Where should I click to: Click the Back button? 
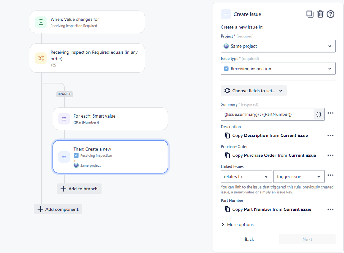(x=249, y=239)
